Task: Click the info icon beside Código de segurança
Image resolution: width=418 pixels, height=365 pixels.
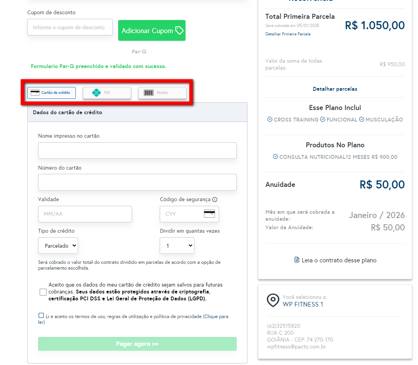Action: [215, 200]
